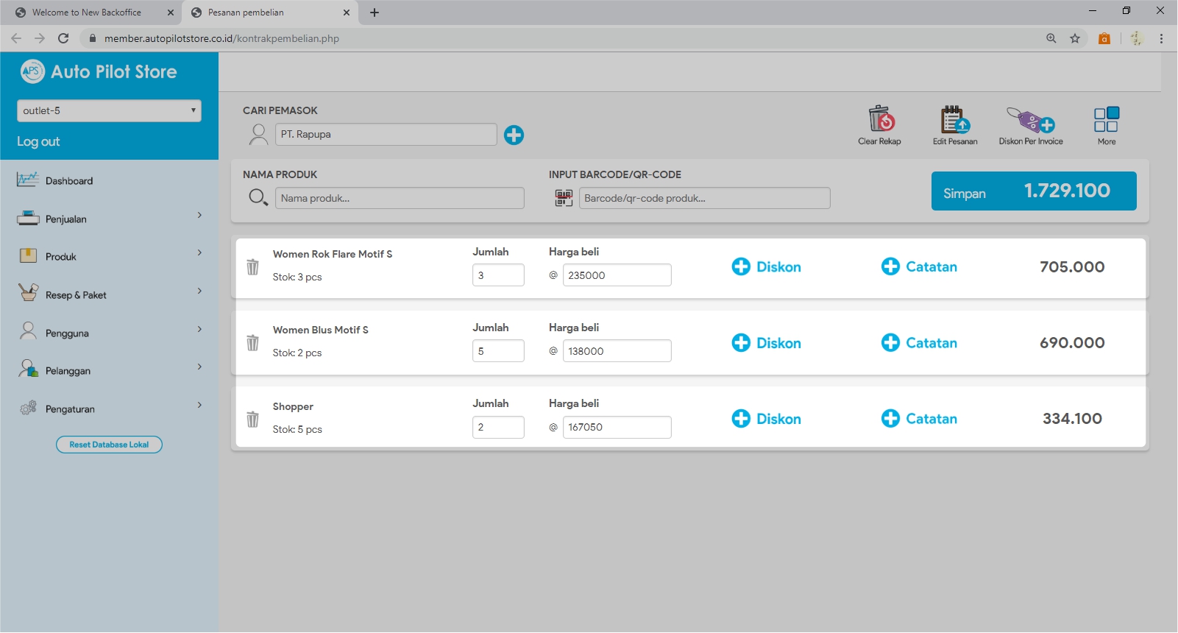
Task: Switch to Welcome to New Backoffice tab
Action: pyautogui.click(x=87, y=13)
